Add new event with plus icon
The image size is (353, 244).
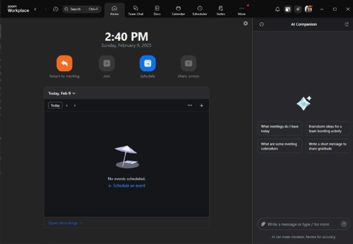pos(202,106)
